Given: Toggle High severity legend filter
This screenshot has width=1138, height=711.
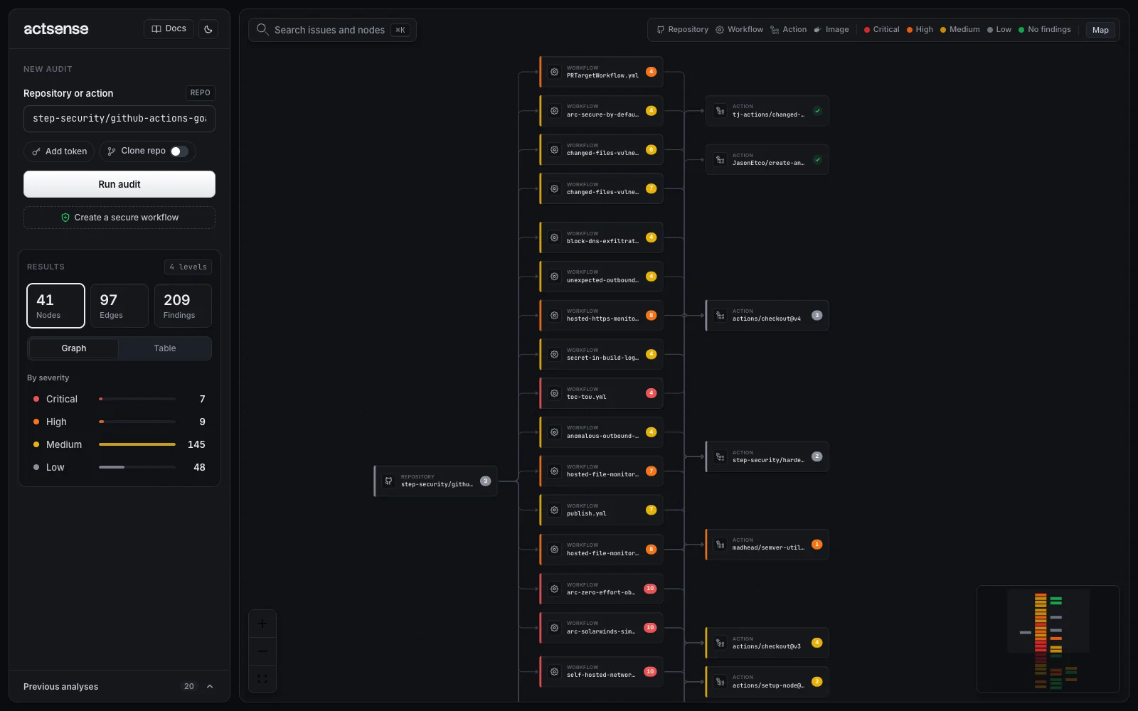Looking at the screenshot, I should (x=920, y=30).
